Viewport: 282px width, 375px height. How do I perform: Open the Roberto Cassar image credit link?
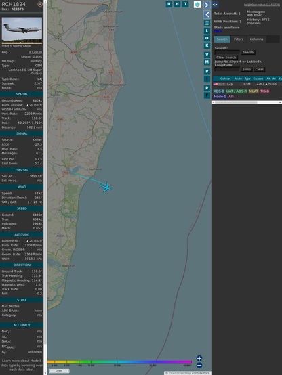coord(16,45)
